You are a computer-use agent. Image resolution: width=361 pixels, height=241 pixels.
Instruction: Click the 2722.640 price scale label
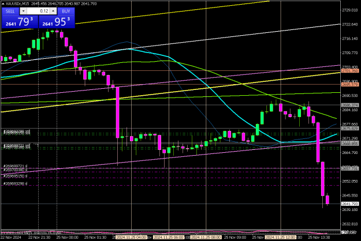tap(349, 24)
